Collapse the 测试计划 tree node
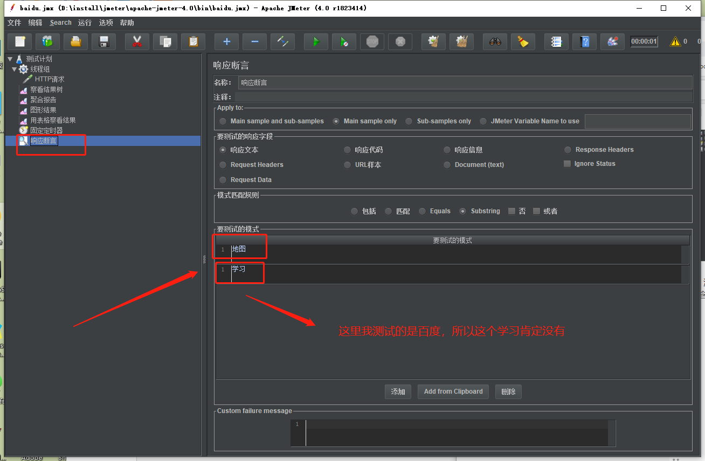The image size is (705, 461). coord(10,59)
